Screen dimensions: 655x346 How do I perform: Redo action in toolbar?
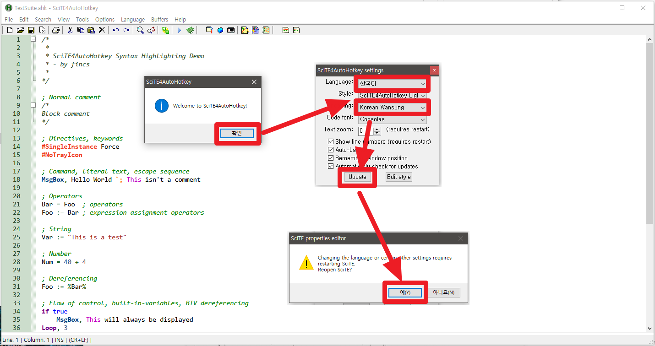click(x=126, y=30)
